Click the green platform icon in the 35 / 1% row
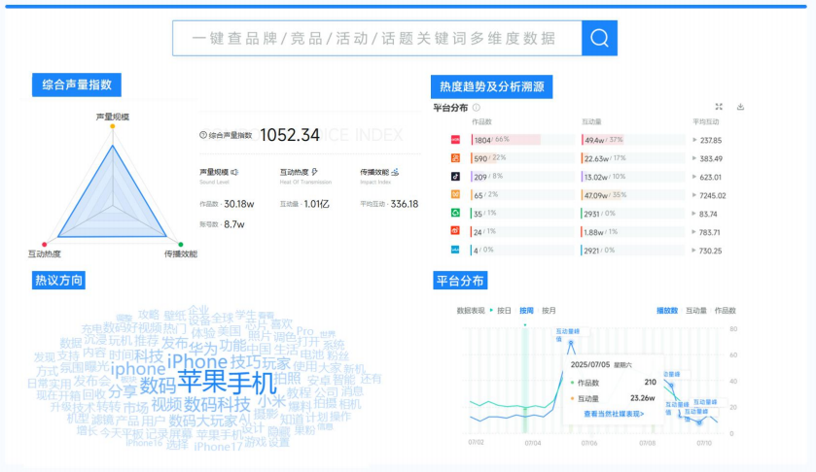Screen dimensions: 816x472 (455, 213)
